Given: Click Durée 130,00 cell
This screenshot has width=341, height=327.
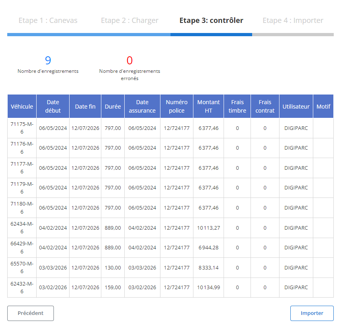Looking at the screenshot, I should 113,267.
